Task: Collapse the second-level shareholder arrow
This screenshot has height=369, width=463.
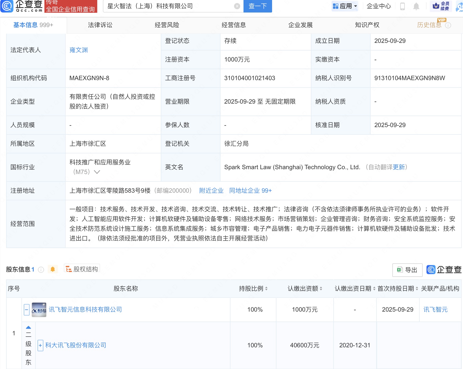Action: coord(28,327)
